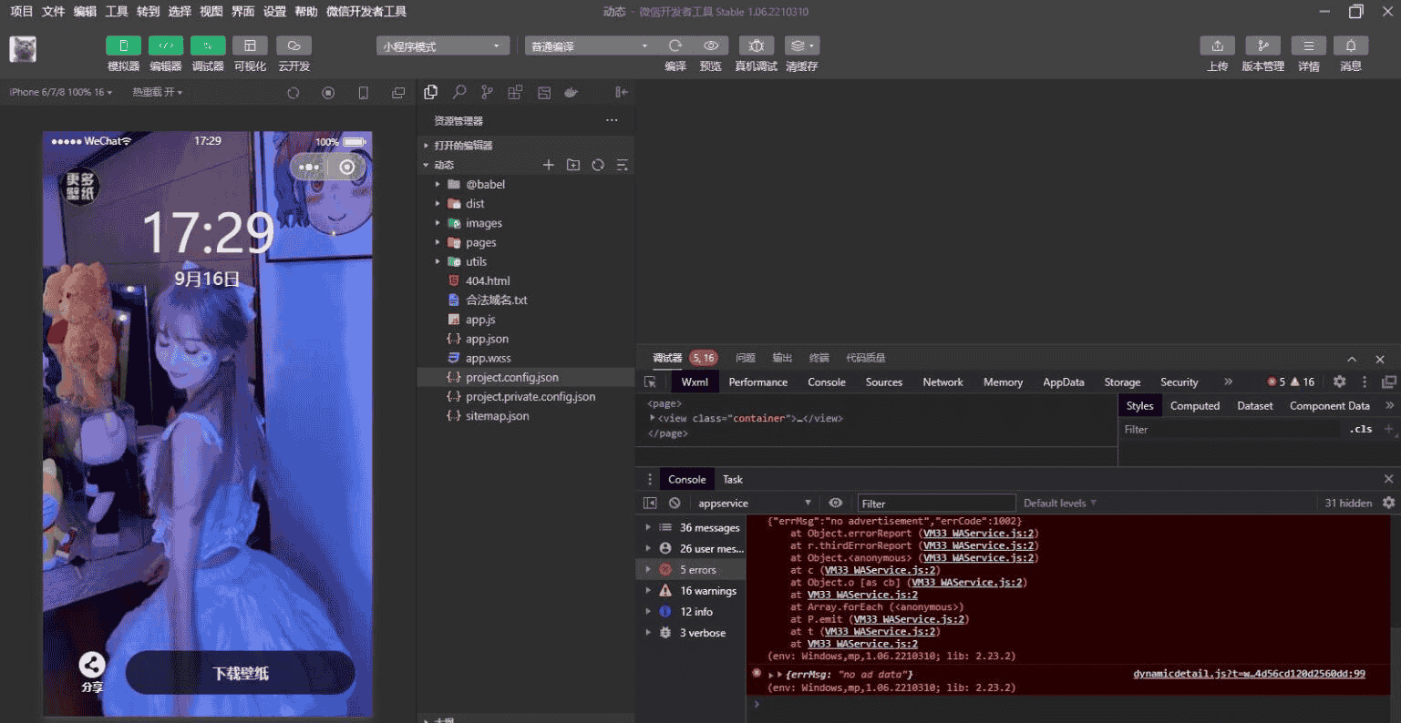Open the 工具 menu

pyautogui.click(x=117, y=12)
